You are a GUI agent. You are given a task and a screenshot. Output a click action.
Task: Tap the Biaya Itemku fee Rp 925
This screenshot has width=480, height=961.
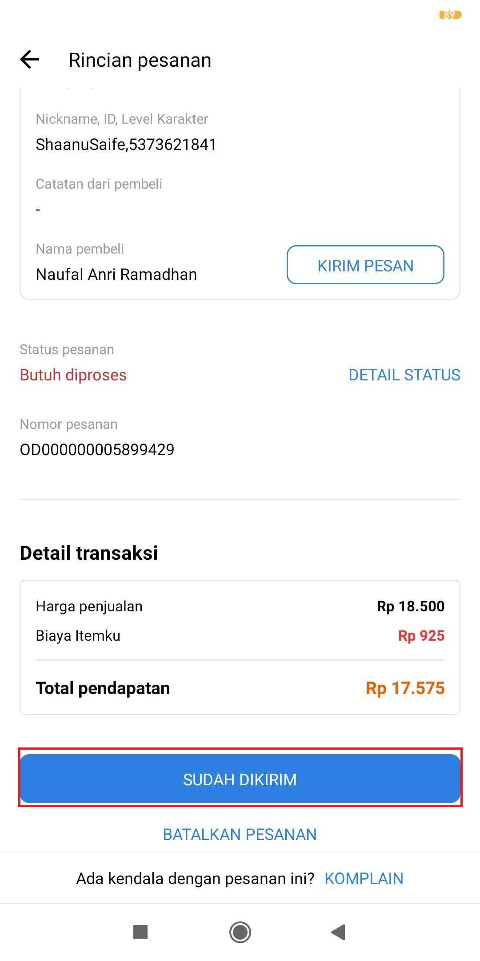click(x=421, y=636)
